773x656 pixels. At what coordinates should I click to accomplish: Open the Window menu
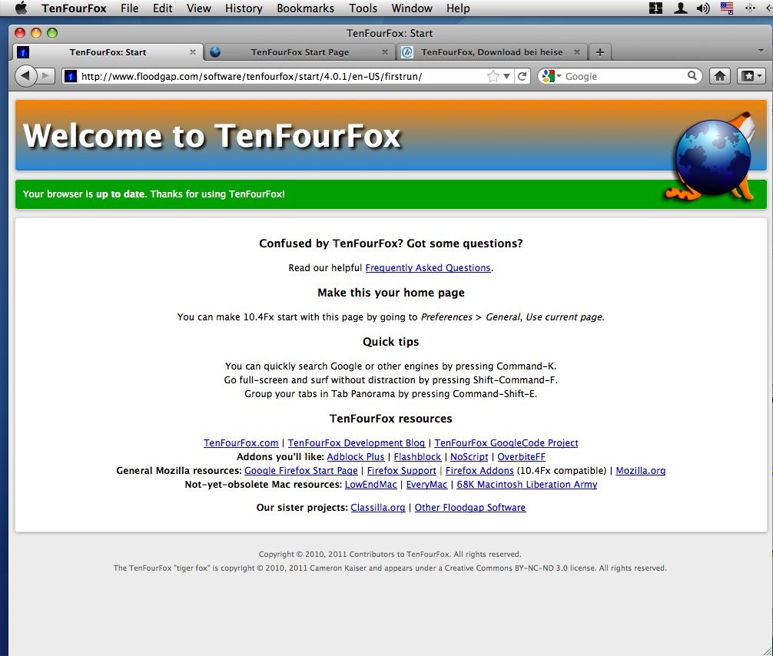coord(412,8)
